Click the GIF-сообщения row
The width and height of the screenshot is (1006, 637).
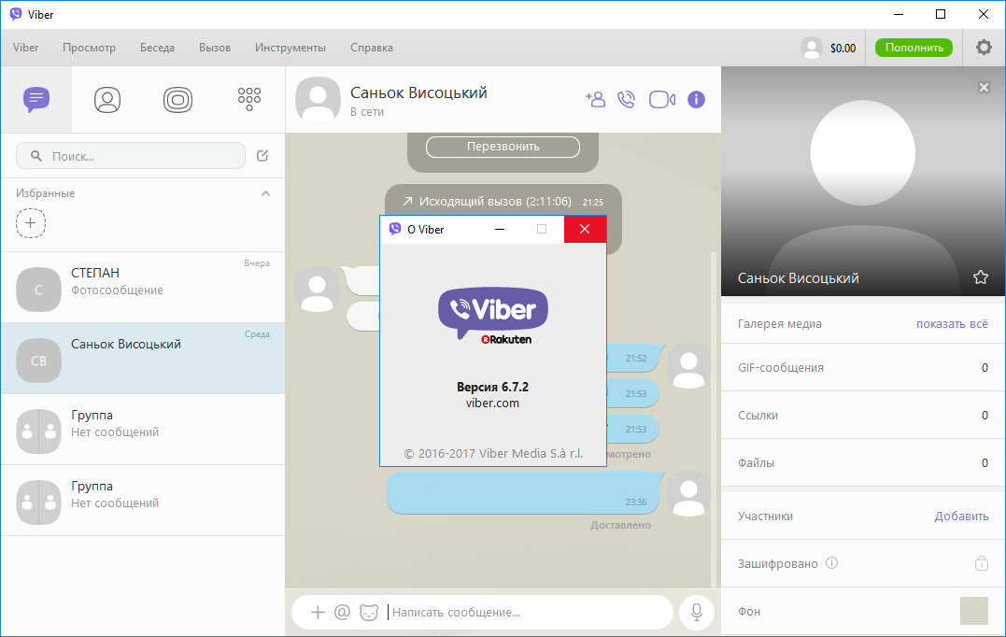click(863, 368)
